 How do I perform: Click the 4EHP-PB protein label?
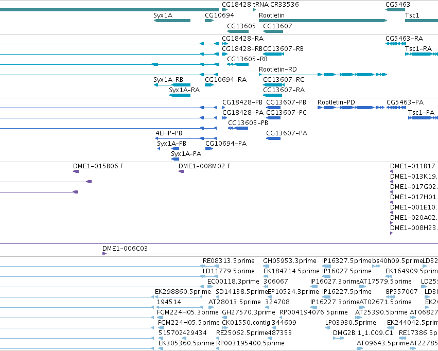click(169, 133)
